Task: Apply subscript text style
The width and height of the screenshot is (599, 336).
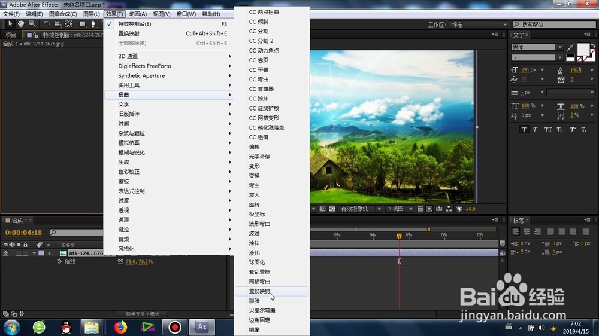Action: pyautogui.click(x=583, y=129)
